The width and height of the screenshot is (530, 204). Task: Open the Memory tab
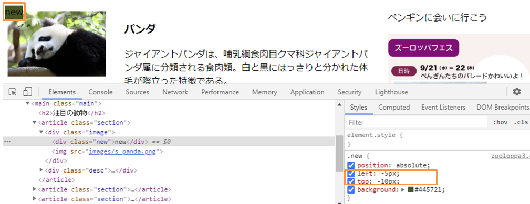(x=265, y=92)
